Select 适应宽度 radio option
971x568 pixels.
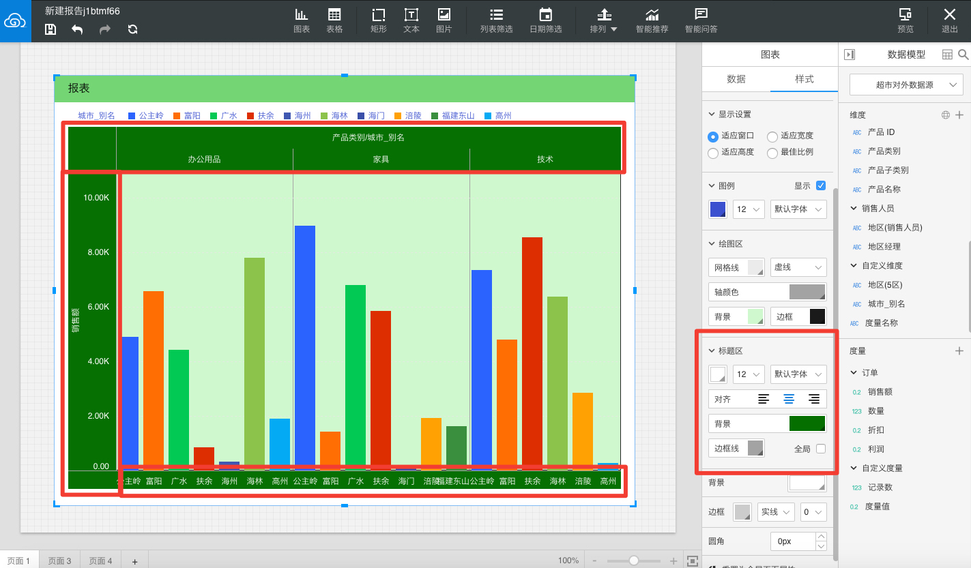(772, 136)
